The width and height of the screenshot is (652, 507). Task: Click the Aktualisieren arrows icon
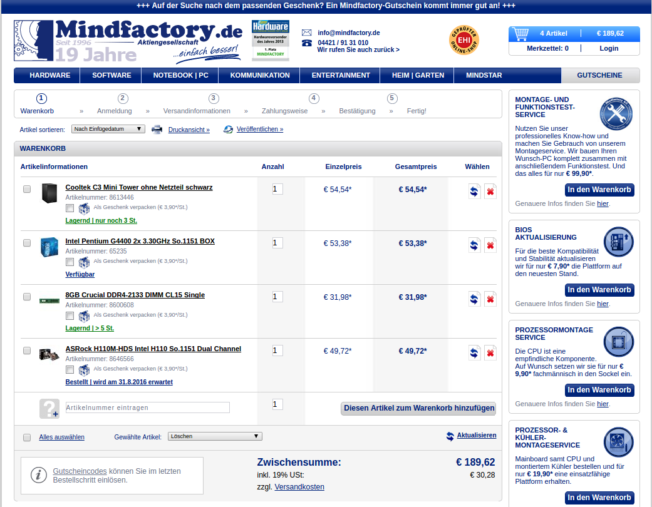tap(450, 436)
